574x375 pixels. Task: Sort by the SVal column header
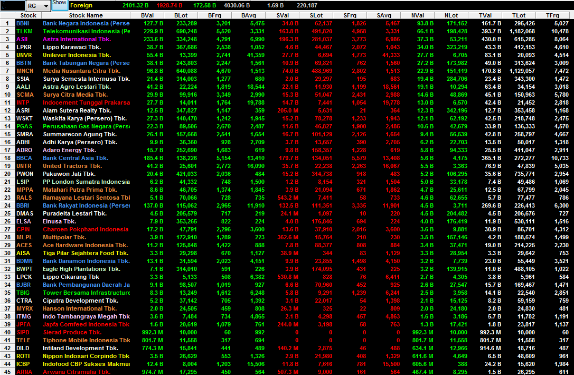click(282, 15)
